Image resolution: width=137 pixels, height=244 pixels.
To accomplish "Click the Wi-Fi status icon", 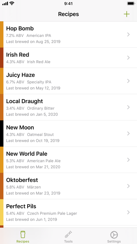I will click(x=12, y=4).
